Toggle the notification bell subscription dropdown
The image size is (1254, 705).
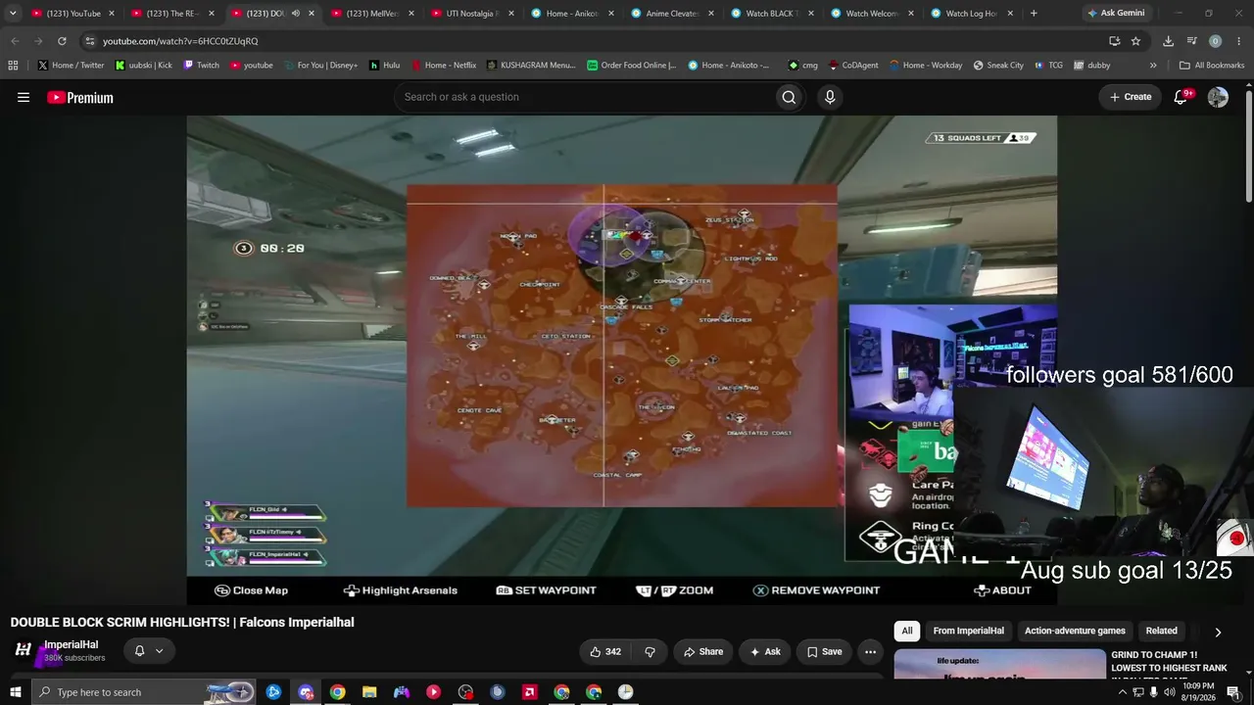pos(149,651)
